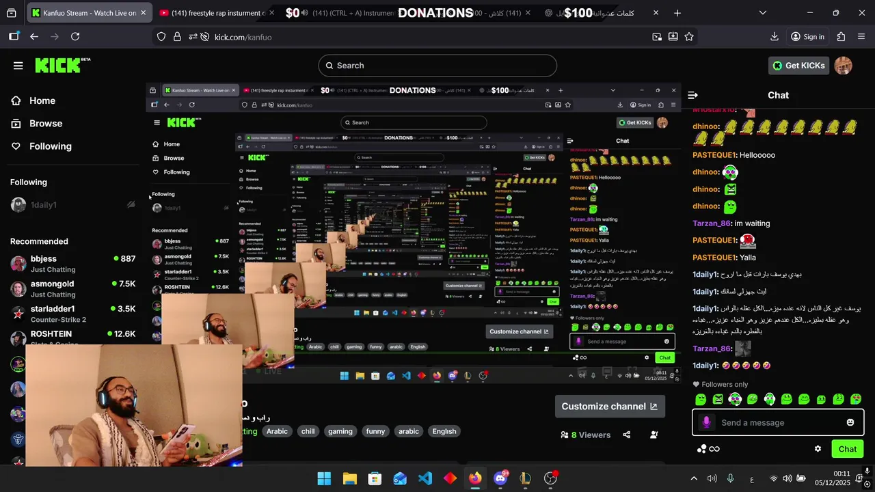Collapse the chat panel
Viewport: 875px width, 492px height.
[x=692, y=95]
